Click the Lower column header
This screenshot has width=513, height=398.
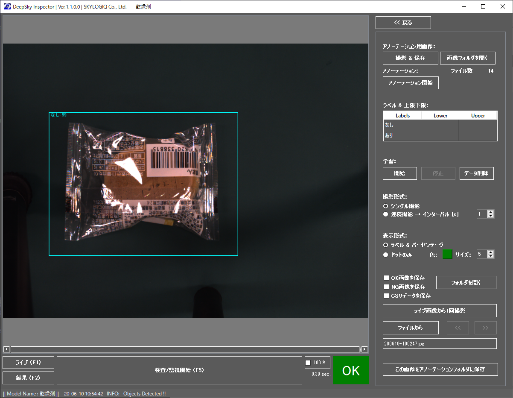[x=440, y=116]
